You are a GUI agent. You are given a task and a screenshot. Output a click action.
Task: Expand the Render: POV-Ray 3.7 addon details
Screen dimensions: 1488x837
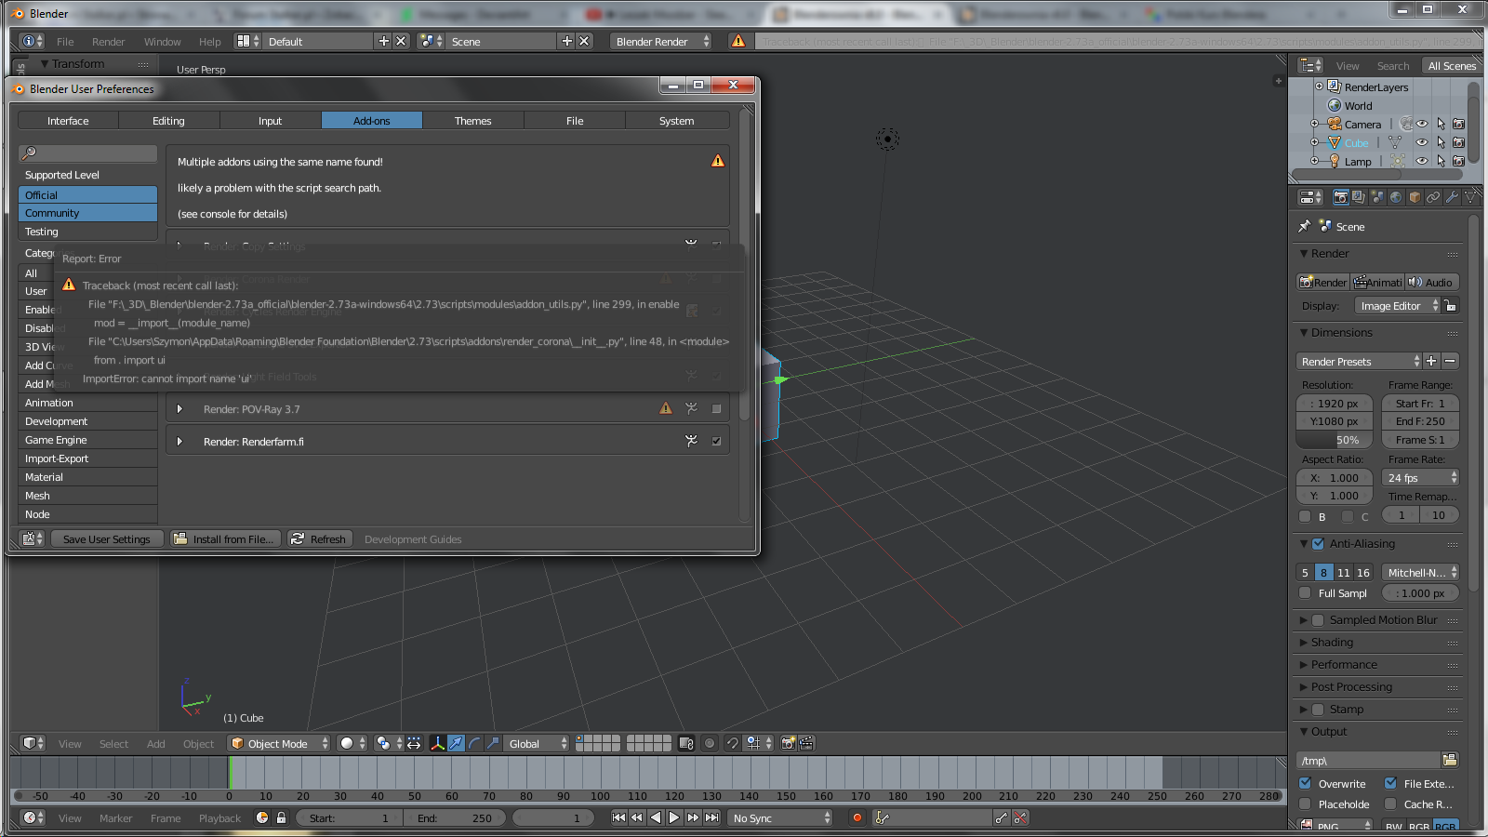tap(179, 408)
